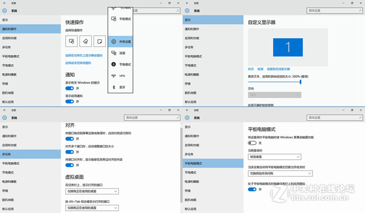This screenshot has width=365, height=213.
Task: Select the monitor 1 display thumbnail
Action: [288, 47]
